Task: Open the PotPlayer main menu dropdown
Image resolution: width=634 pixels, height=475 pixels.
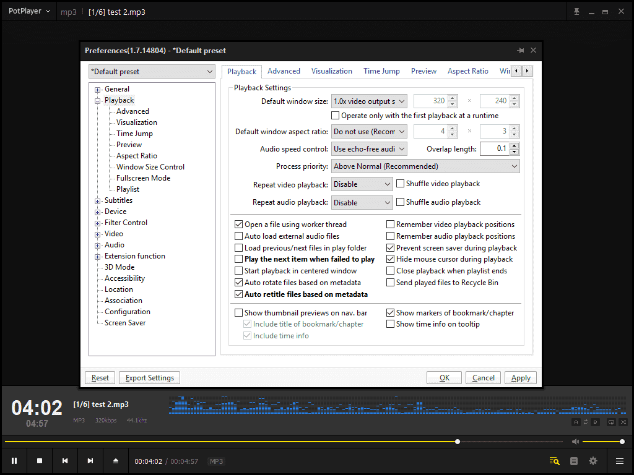Action: [x=30, y=11]
